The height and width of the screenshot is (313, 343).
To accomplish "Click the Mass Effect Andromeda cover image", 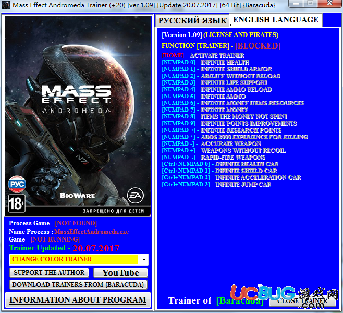I will pyautogui.click(x=78, y=116).
